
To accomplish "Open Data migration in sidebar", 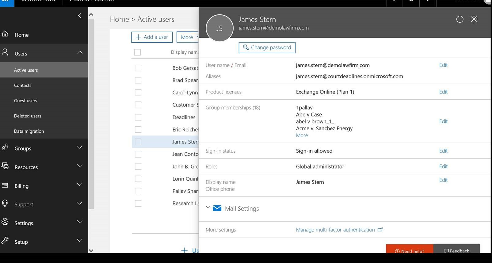I will (x=29, y=131).
